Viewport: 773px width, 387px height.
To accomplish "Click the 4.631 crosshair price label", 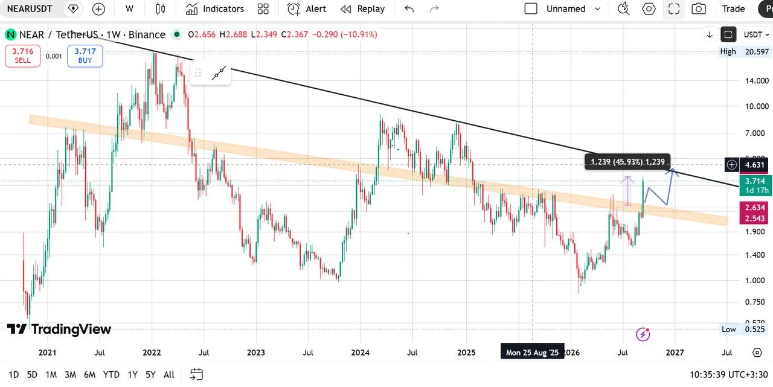I will (755, 164).
